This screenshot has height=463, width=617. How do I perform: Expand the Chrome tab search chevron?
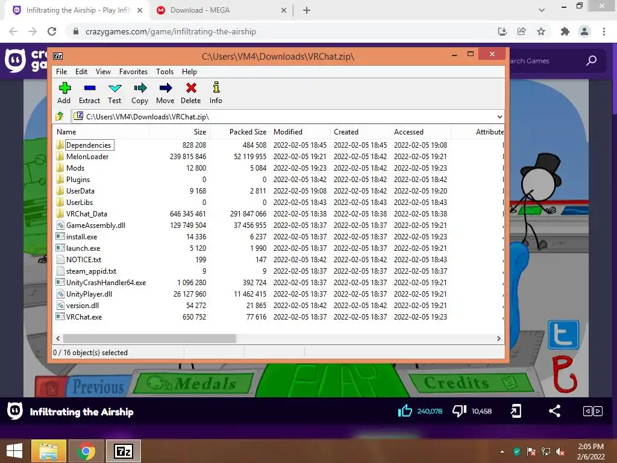[542, 10]
